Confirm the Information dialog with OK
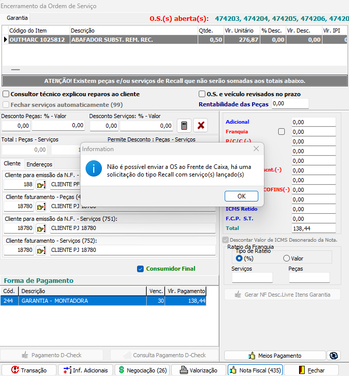349x376 pixels. (241, 196)
